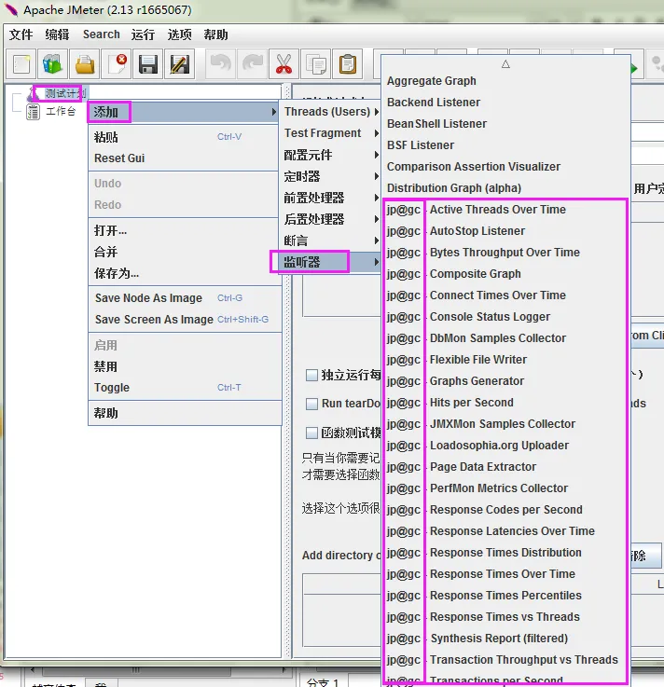Choose 帮助 at the context menu bottom
This screenshot has width=664, height=687.
pyautogui.click(x=183, y=413)
